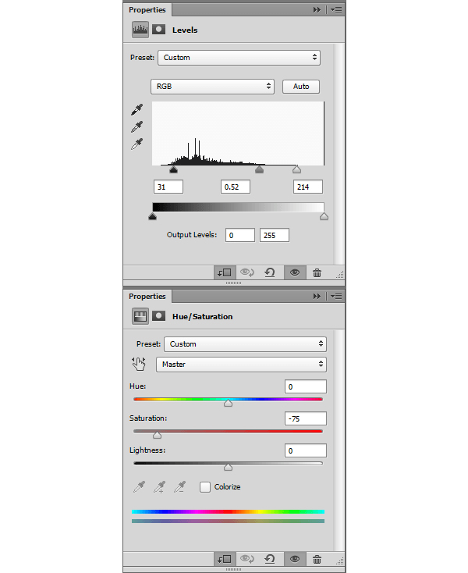Image resolution: width=468 pixels, height=573 pixels.
Task: Click the output levels field showing 255
Action: (275, 235)
